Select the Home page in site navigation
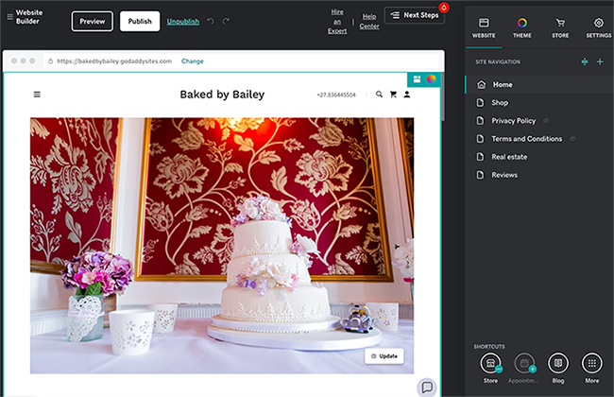 539,85
